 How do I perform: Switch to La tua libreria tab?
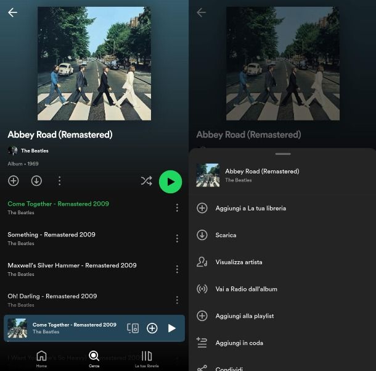pyautogui.click(x=147, y=359)
